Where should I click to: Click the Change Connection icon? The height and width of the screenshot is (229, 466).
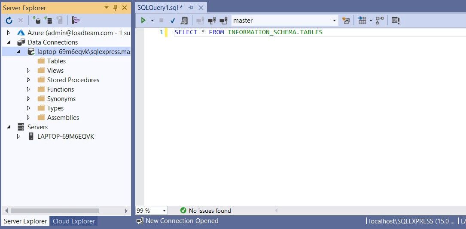point(223,21)
